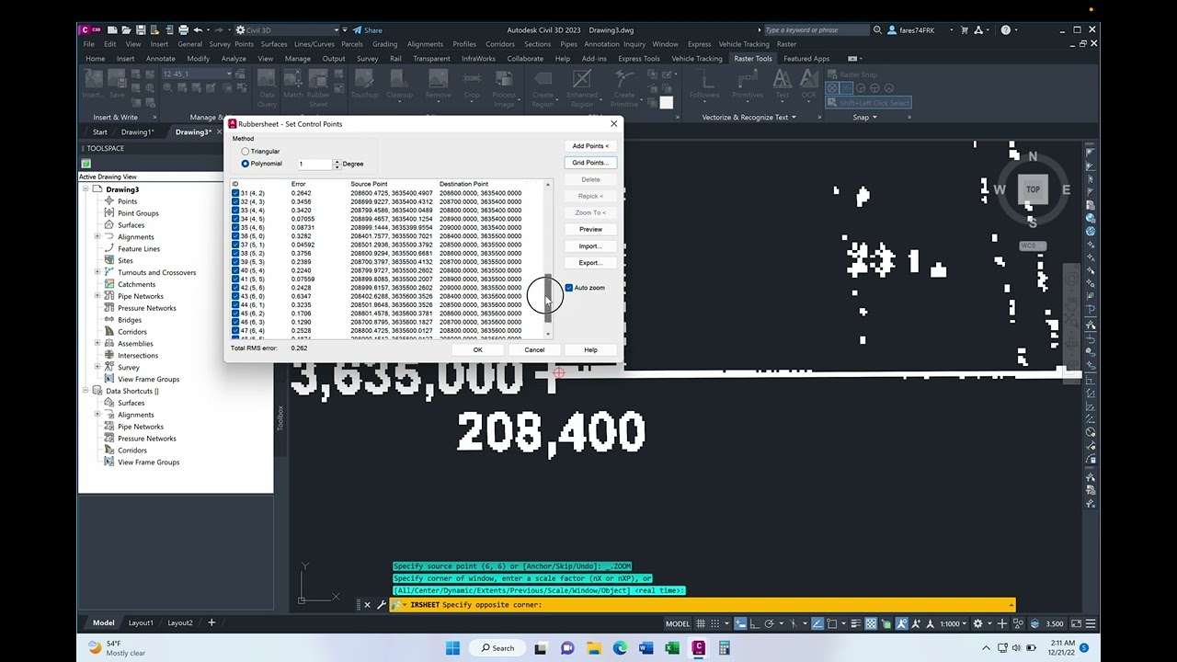Click the Grid Points... button

coord(590,163)
